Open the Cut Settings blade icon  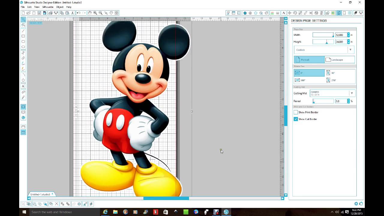pyautogui.click(x=355, y=13)
